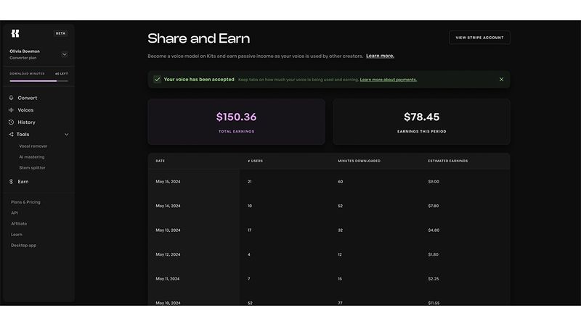Click the Kits logo icon

[x=15, y=33]
